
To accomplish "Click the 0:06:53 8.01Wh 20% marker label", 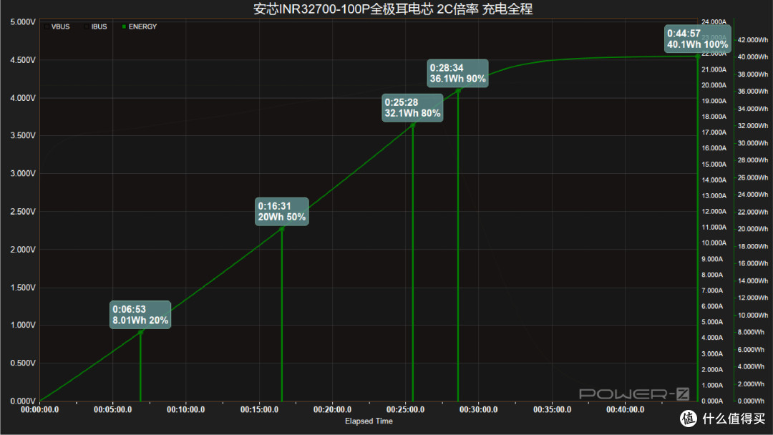I will (140, 315).
